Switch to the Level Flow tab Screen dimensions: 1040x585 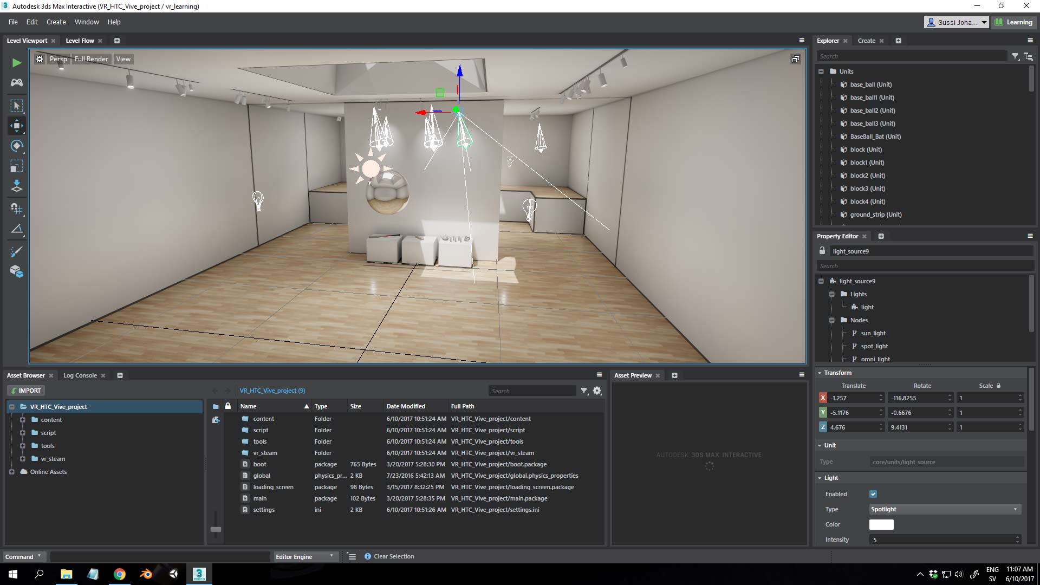click(x=80, y=40)
